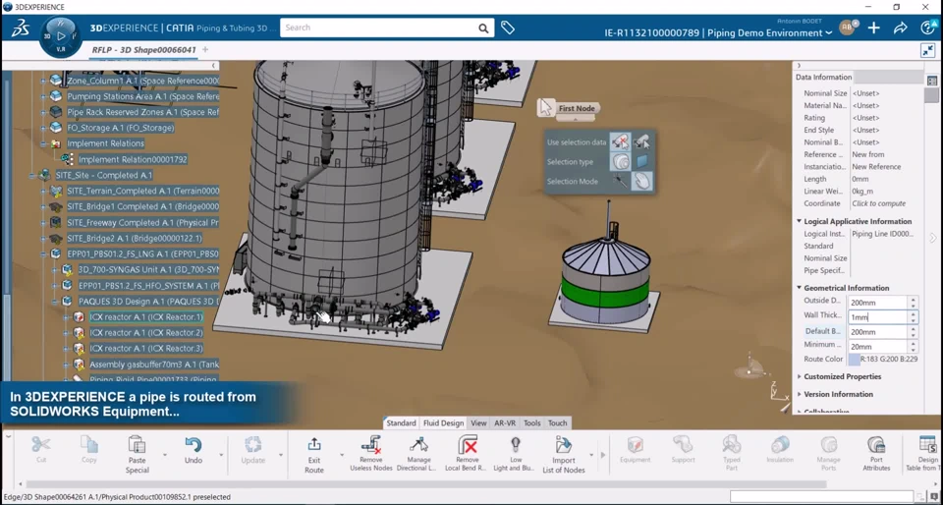Click the Update icon

252,445
